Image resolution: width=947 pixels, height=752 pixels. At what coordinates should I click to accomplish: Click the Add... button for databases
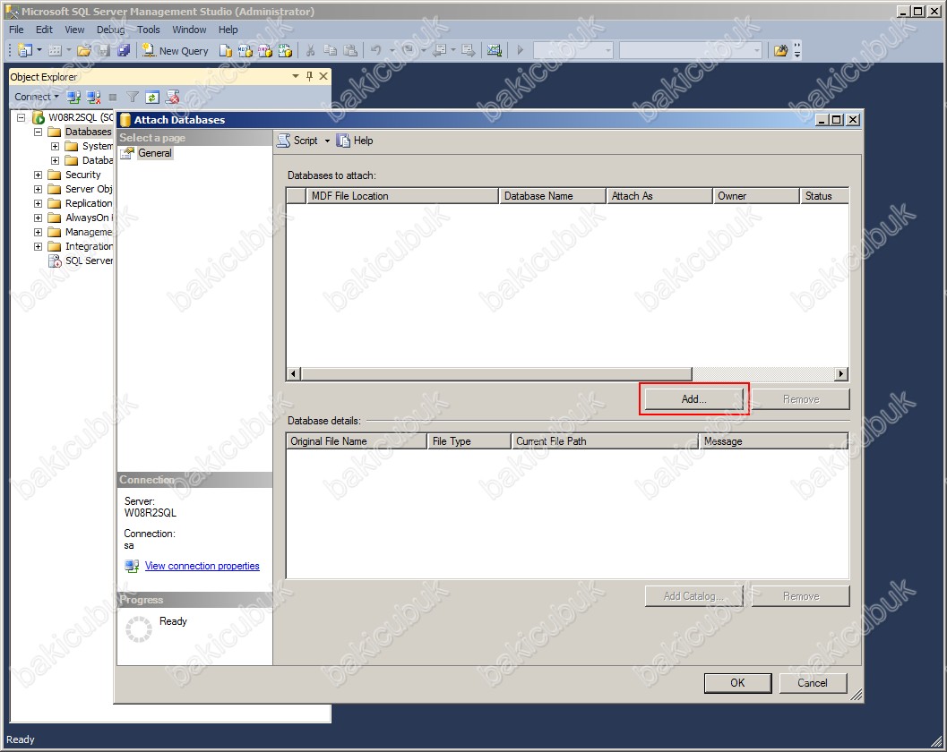694,399
